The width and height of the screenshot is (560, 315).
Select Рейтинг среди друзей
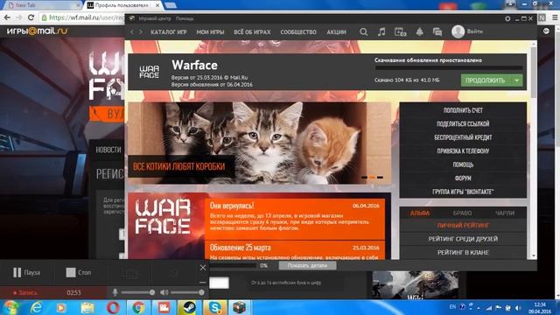463,239
